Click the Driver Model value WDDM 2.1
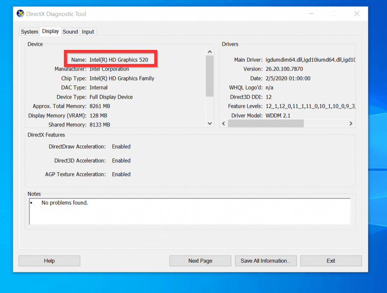This screenshot has height=293, width=387. (278, 116)
